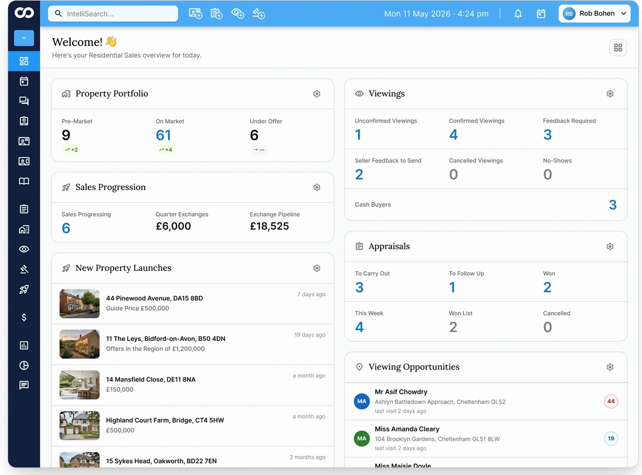Open notifications bell
This screenshot has height=475, width=642.
(518, 14)
